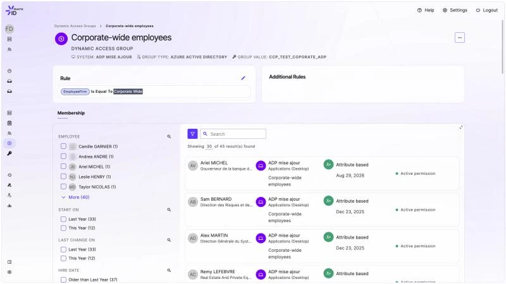Image resolution: width=506 pixels, height=284 pixels.
Task: Click the Logout text button
Action: (490, 10)
